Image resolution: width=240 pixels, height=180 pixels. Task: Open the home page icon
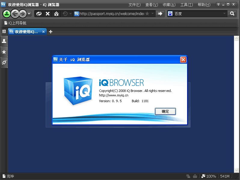(x=56, y=14)
